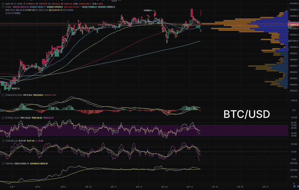This screenshot has height=190, width=299.
Task: Click bell icon beside 主力大单跟踪
Action: tap(7, 13)
